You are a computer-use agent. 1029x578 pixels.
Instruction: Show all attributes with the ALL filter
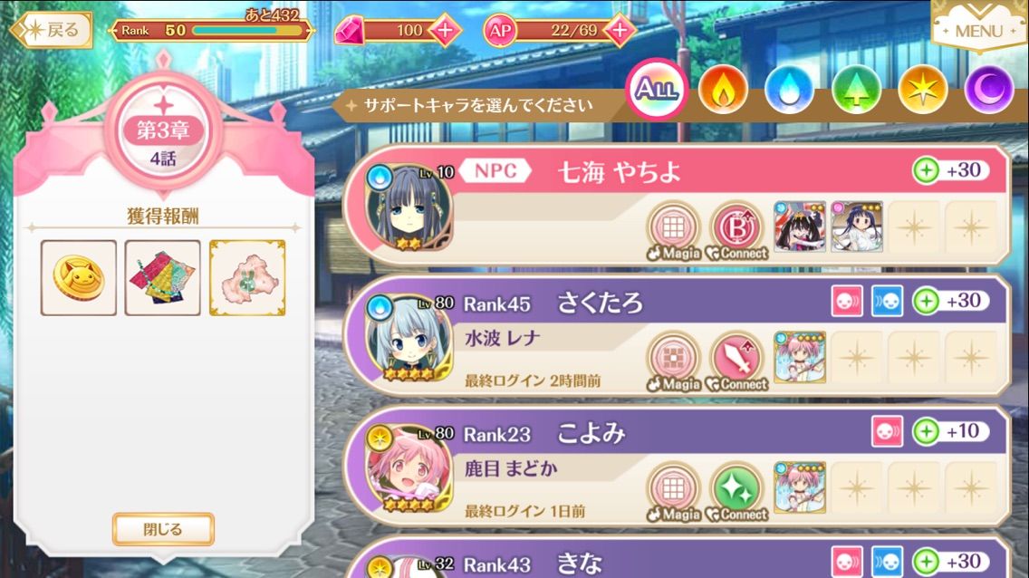click(x=656, y=89)
